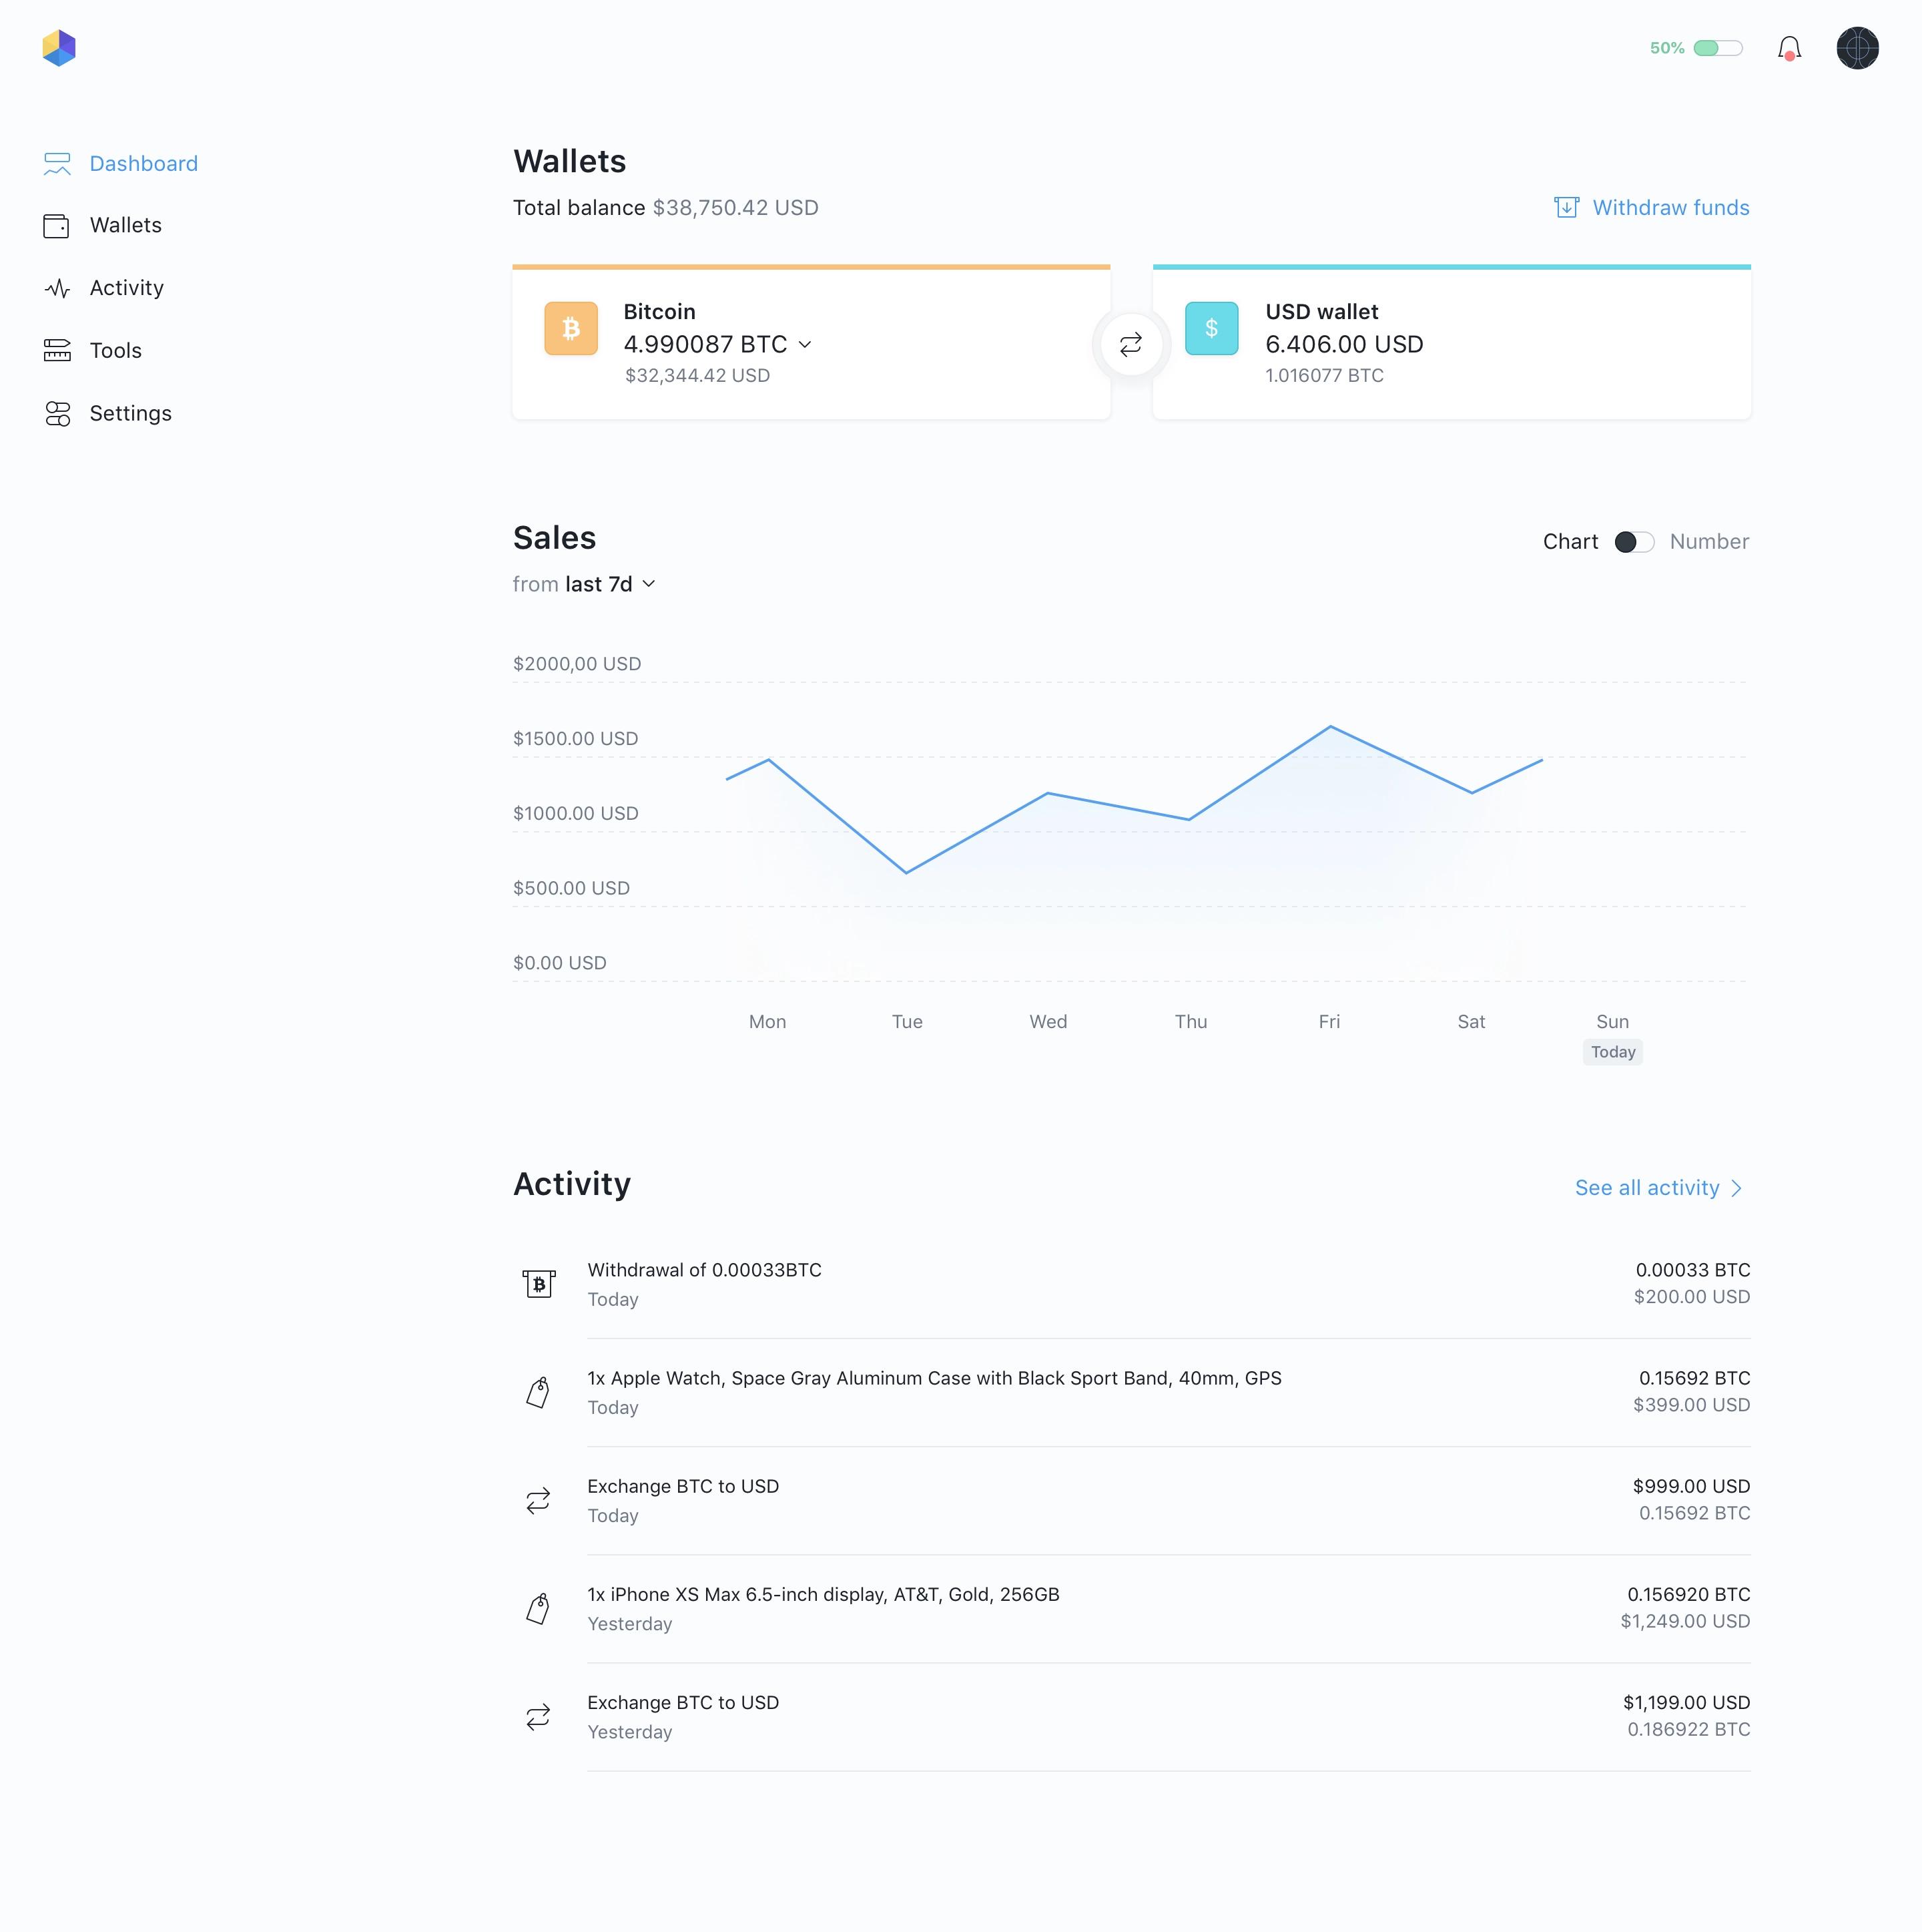
Task: Click the Withdraw funds link
Action: point(1670,208)
